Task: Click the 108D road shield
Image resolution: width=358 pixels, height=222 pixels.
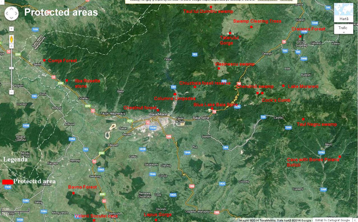Action: click(x=26, y=201)
